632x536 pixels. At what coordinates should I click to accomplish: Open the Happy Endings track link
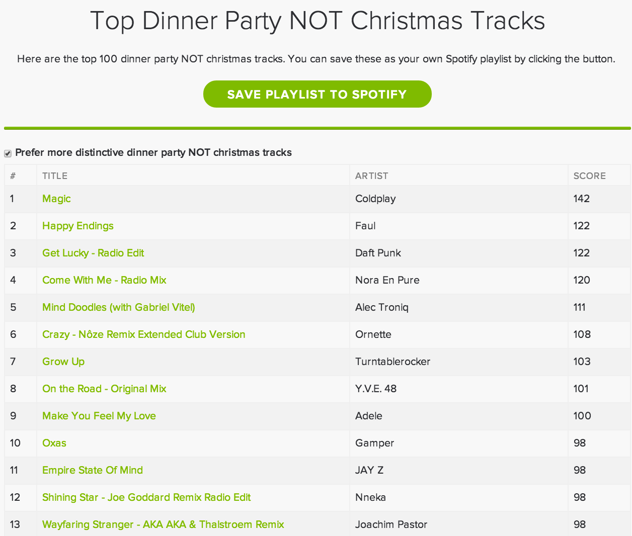pos(78,226)
